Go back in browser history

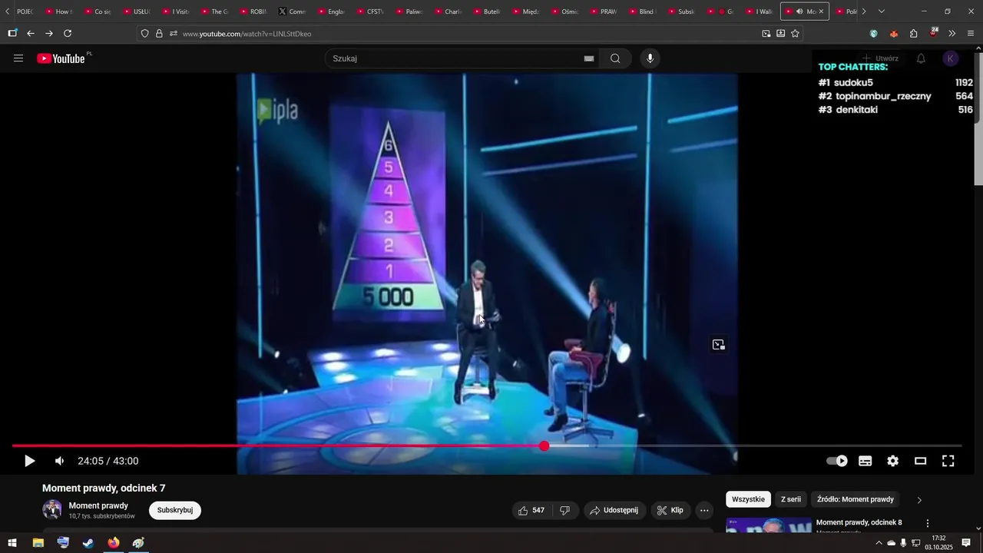[x=31, y=34]
